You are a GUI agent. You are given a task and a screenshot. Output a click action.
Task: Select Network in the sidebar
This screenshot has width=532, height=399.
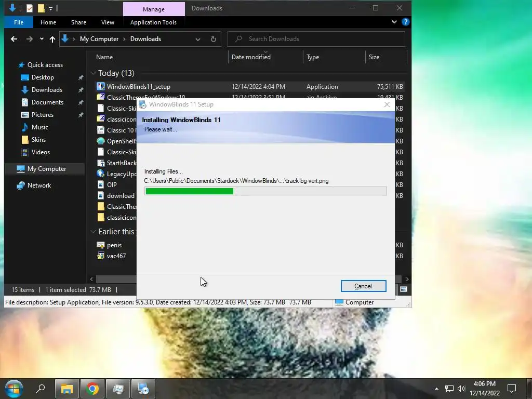pyautogui.click(x=39, y=185)
